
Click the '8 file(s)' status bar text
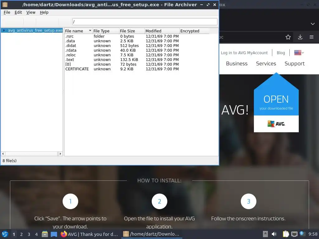coord(10,161)
